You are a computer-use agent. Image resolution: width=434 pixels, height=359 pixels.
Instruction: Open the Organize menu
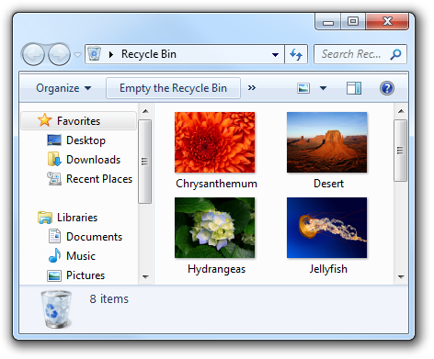(63, 88)
